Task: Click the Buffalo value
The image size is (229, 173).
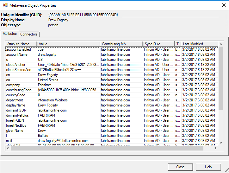Action: (x=43, y=136)
